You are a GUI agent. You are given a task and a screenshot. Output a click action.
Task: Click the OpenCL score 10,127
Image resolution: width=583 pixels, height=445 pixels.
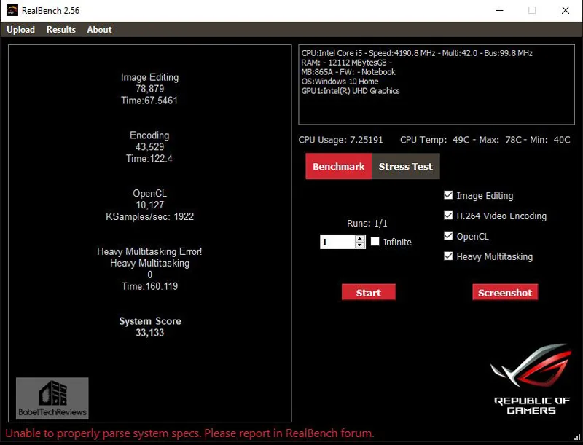point(150,205)
